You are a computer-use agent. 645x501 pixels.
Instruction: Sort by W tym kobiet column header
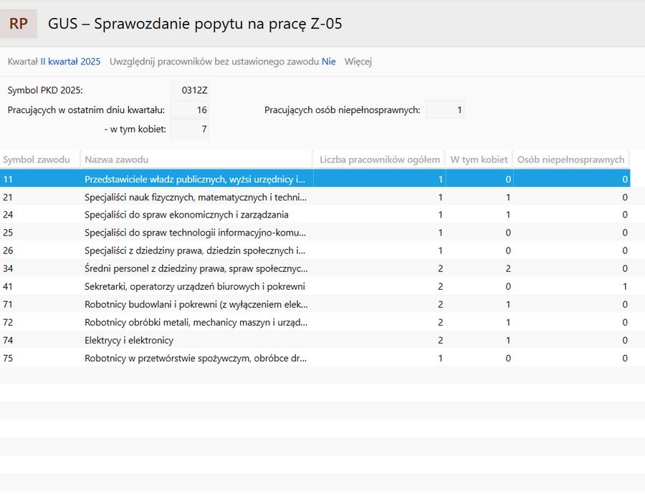[x=479, y=160]
